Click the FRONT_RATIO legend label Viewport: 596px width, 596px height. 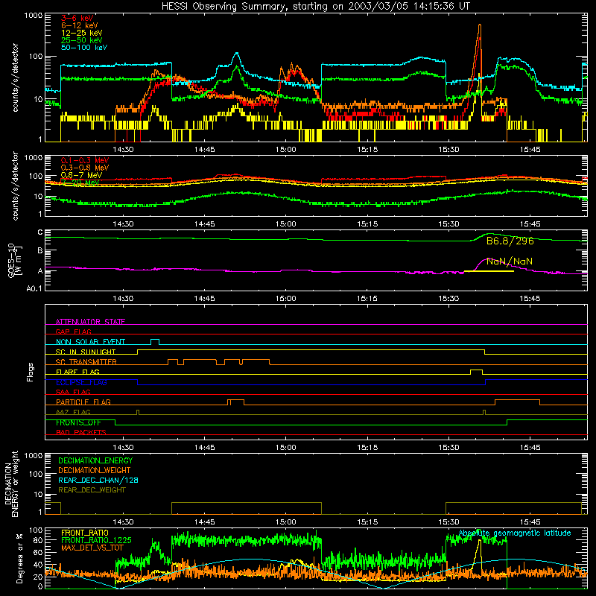(85, 533)
